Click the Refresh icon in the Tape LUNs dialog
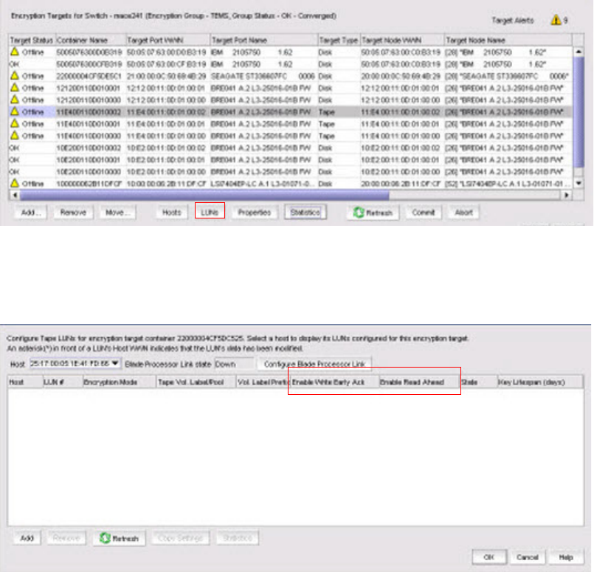 103,538
